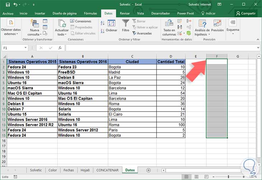Open Ribbon display options icon

[x=219, y=5]
